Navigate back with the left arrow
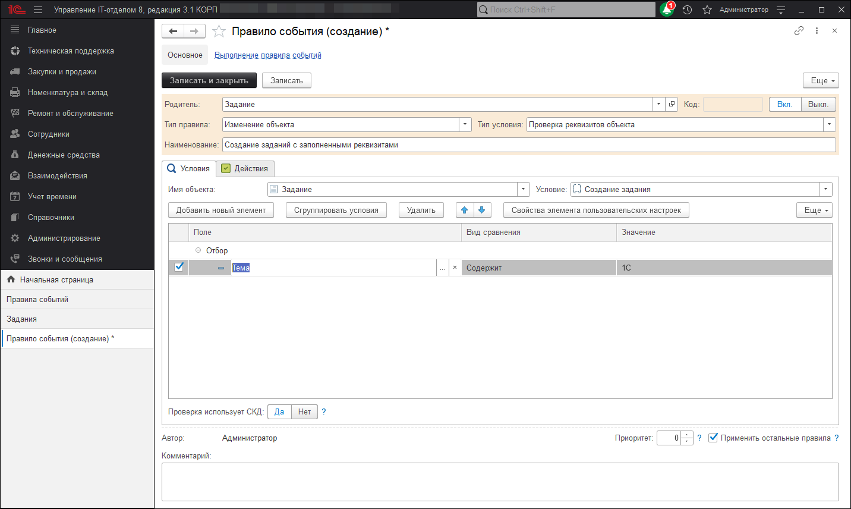Image resolution: width=851 pixels, height=509 pixels. coord(173,31)
